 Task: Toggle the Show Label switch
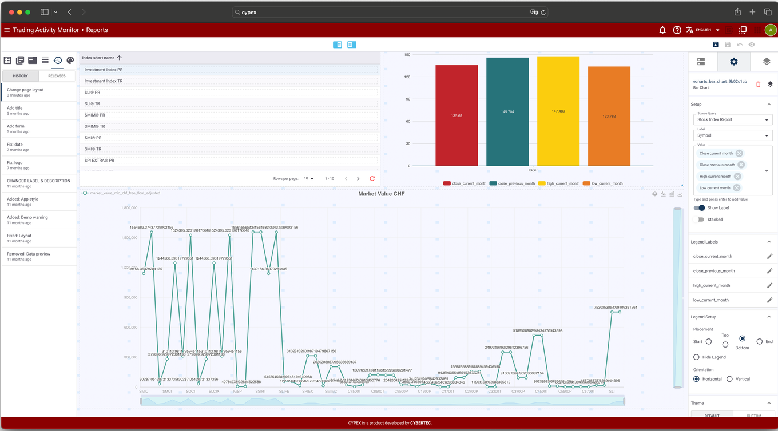(x=699, y=208)
